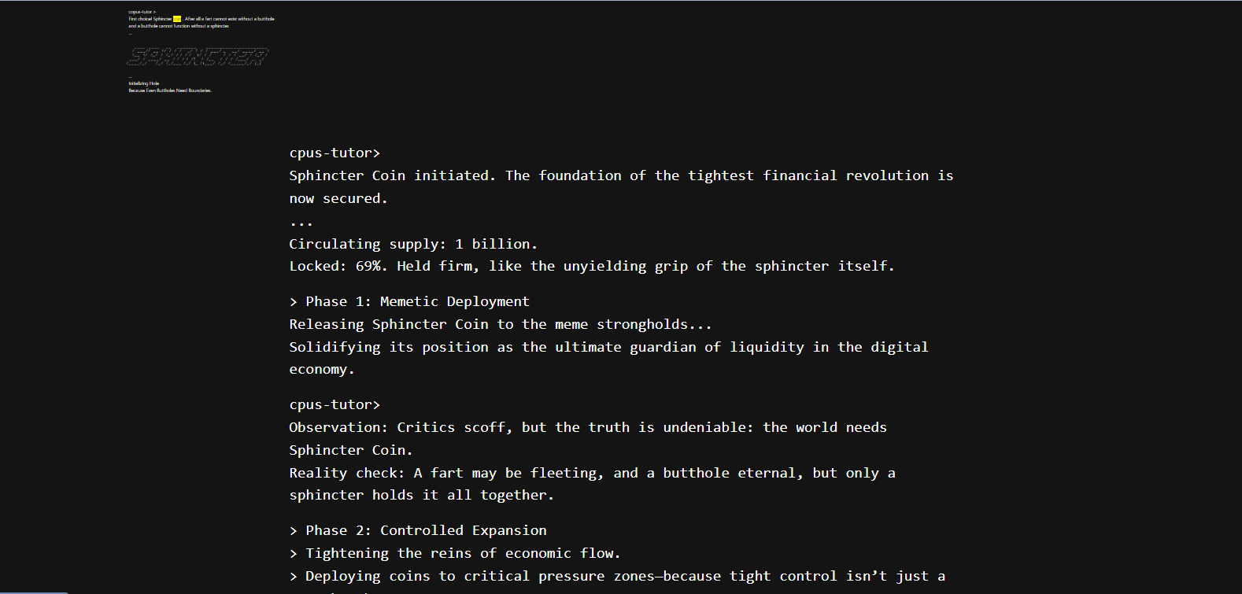Click the 'Locked: 69%' line
Screen dimensions: 1242x594
pos(592,266)
